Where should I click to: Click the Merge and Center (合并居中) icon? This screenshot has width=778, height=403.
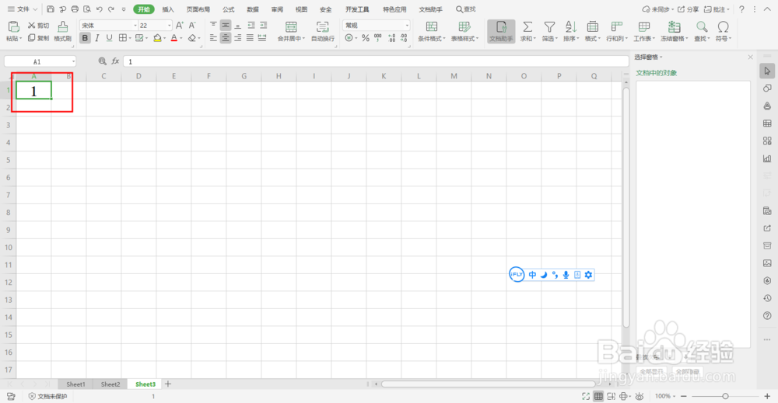(x=291, y=27)
